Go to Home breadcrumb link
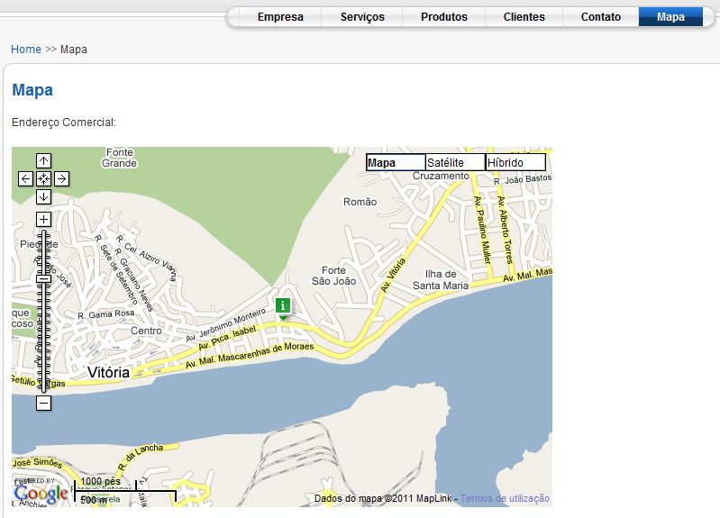This screenshot has height=518, width=720. point(26,50)
